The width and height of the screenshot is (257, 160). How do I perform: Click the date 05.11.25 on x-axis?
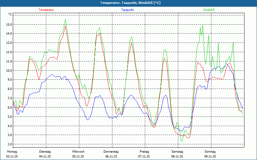pyautogui.click(x=78, y=156)
